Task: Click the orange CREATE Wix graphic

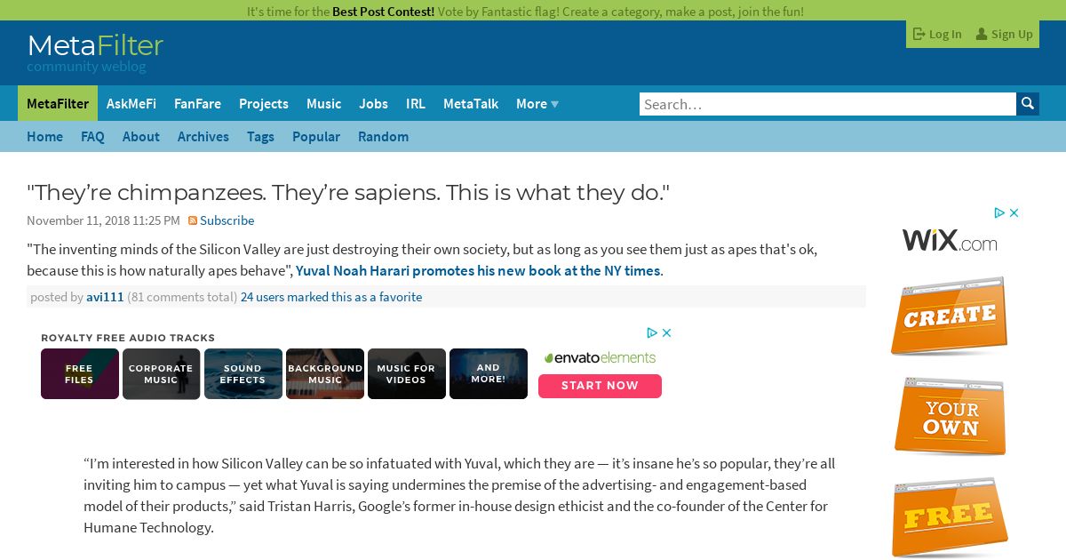Action: [950, 316]
